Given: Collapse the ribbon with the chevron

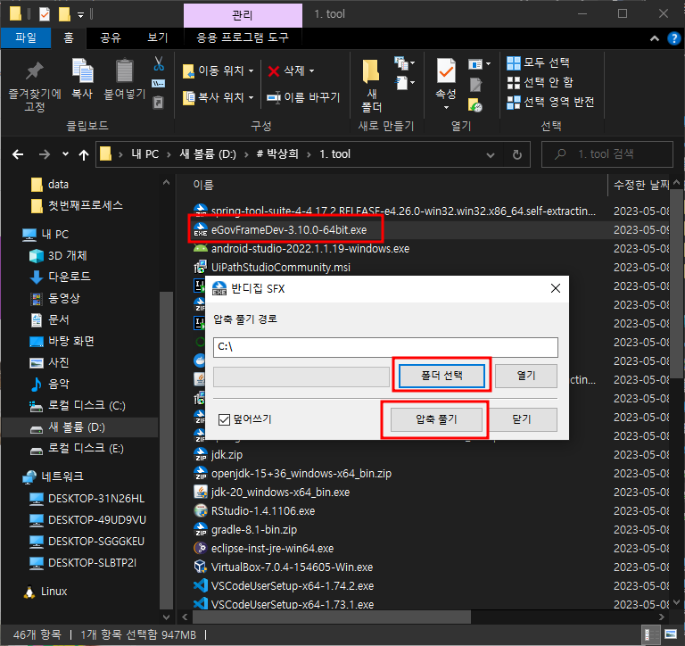Looking at the screenshot, I should tap(655, 38).
